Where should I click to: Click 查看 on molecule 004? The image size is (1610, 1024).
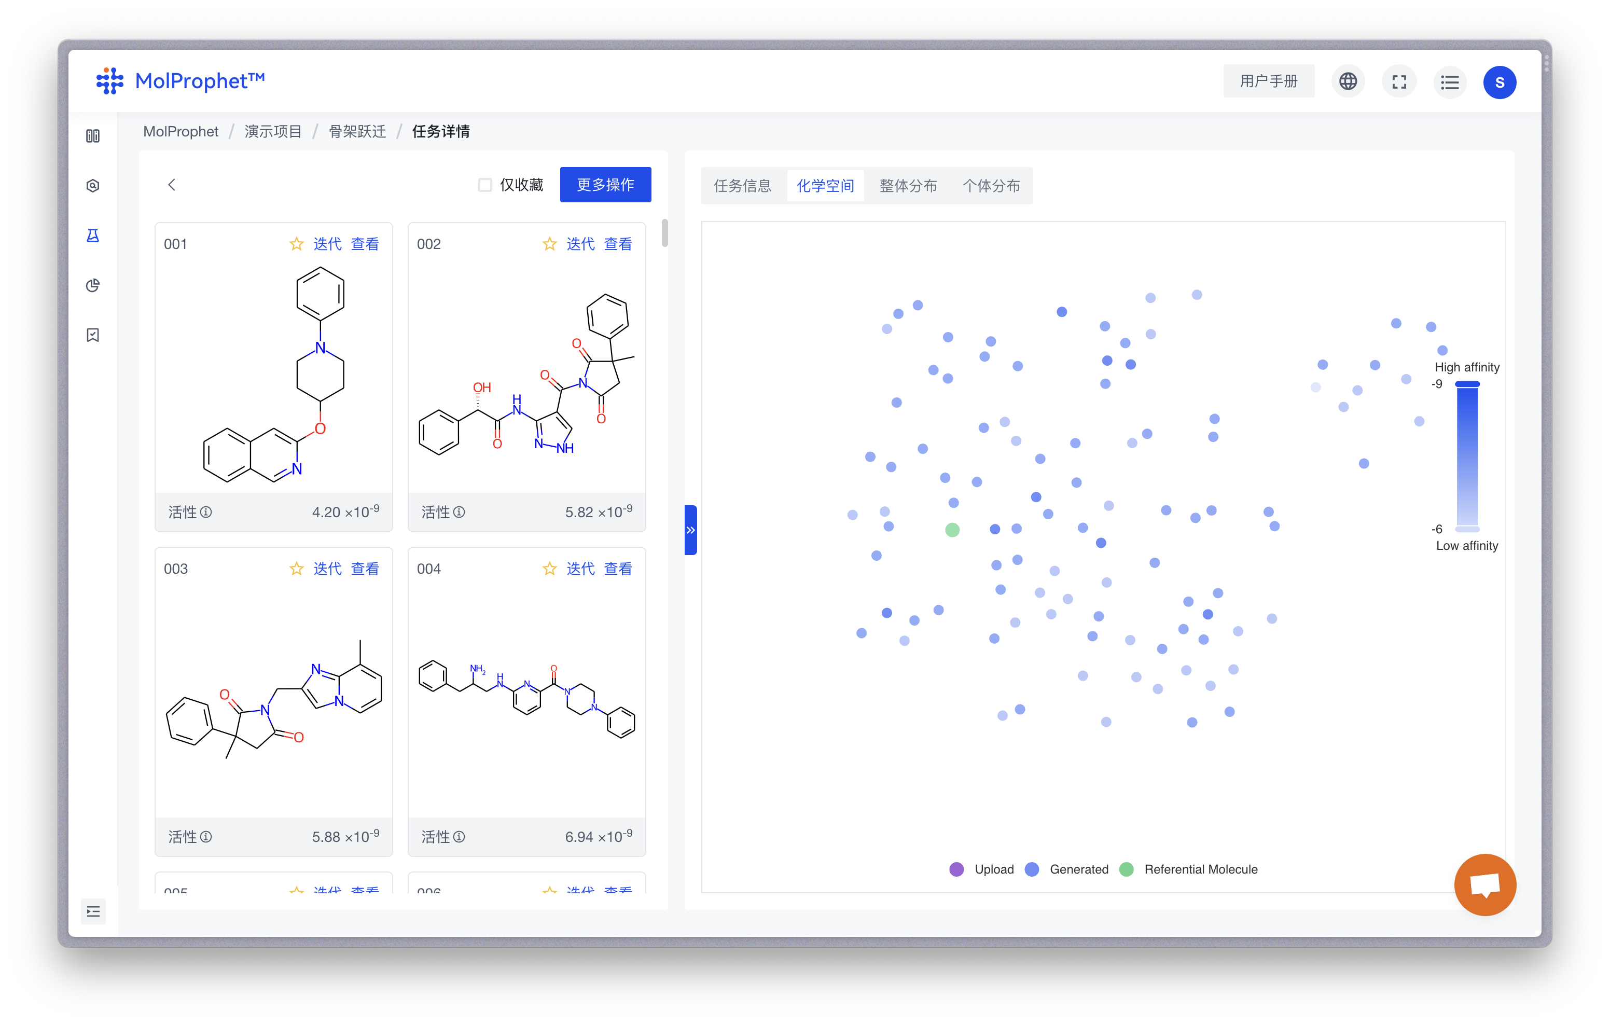(x=618, y=569)
